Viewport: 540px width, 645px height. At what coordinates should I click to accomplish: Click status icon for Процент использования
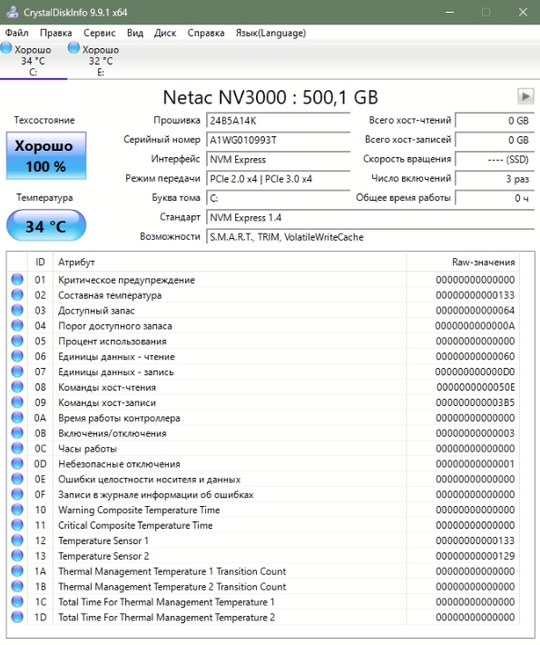tap(17, 341)
